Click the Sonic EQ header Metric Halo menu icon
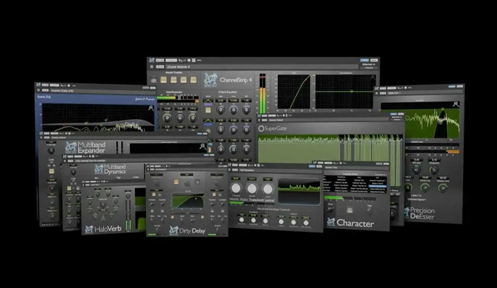The image size is (497, 288). [39, 84]
